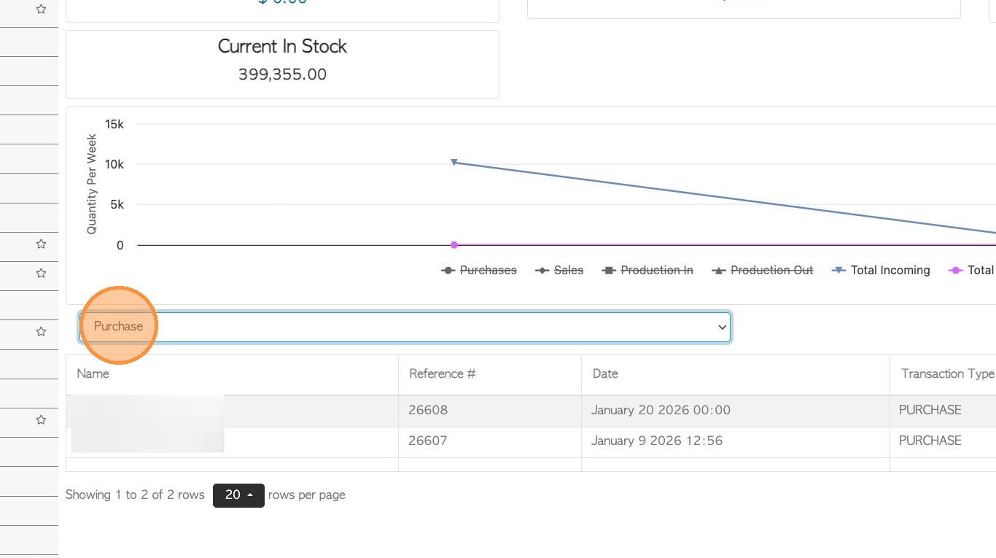This screenshot has width=996, height=558.
Task: Click the Production In square legend marker
Action: (x=610, y=271)
